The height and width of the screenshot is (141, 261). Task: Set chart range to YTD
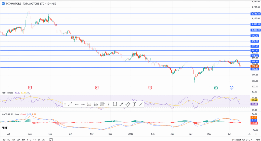[x=29, y=140]
